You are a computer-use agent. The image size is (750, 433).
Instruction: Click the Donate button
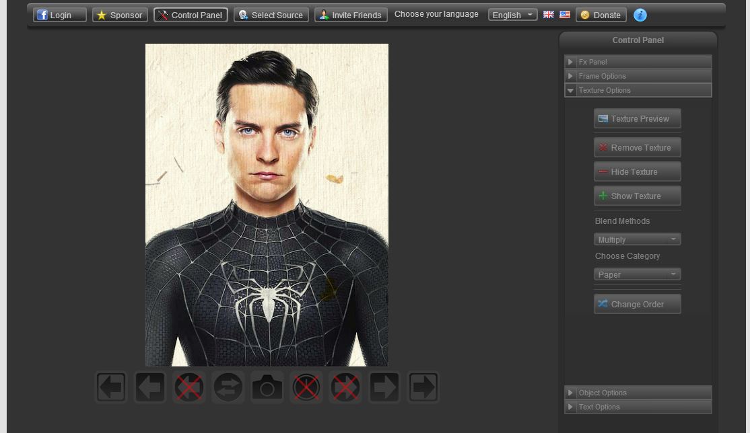pyautogui.click(x=601, y=15)
